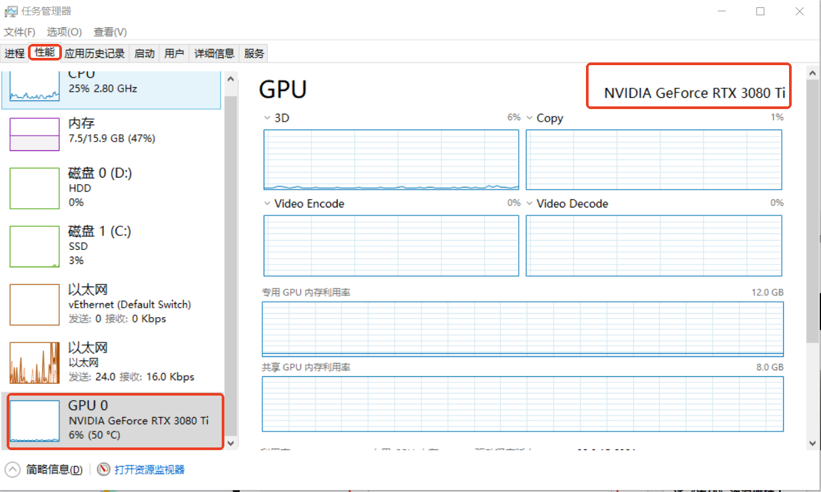Click the right panel scroll down arrow

click(812, 442)
